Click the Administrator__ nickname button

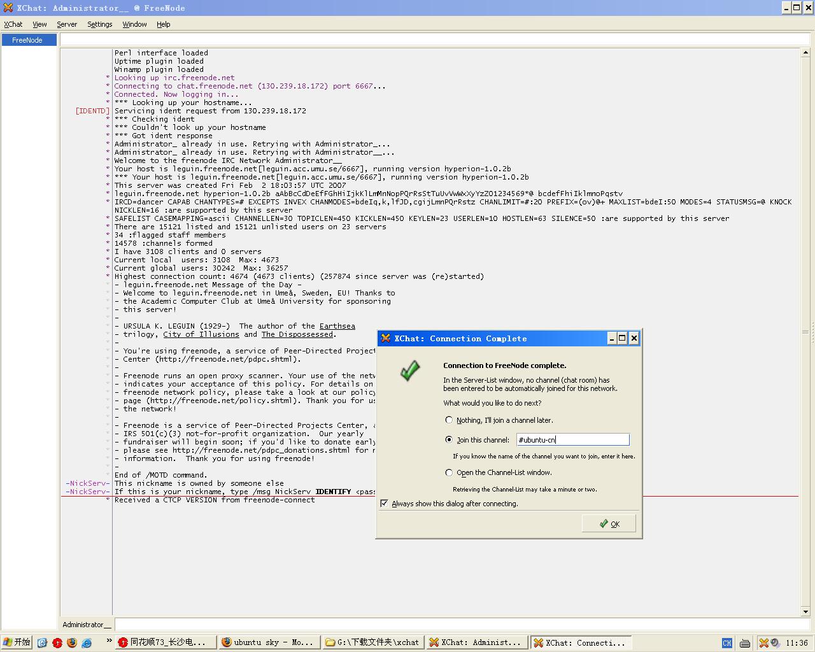click(x=87, y=625)
